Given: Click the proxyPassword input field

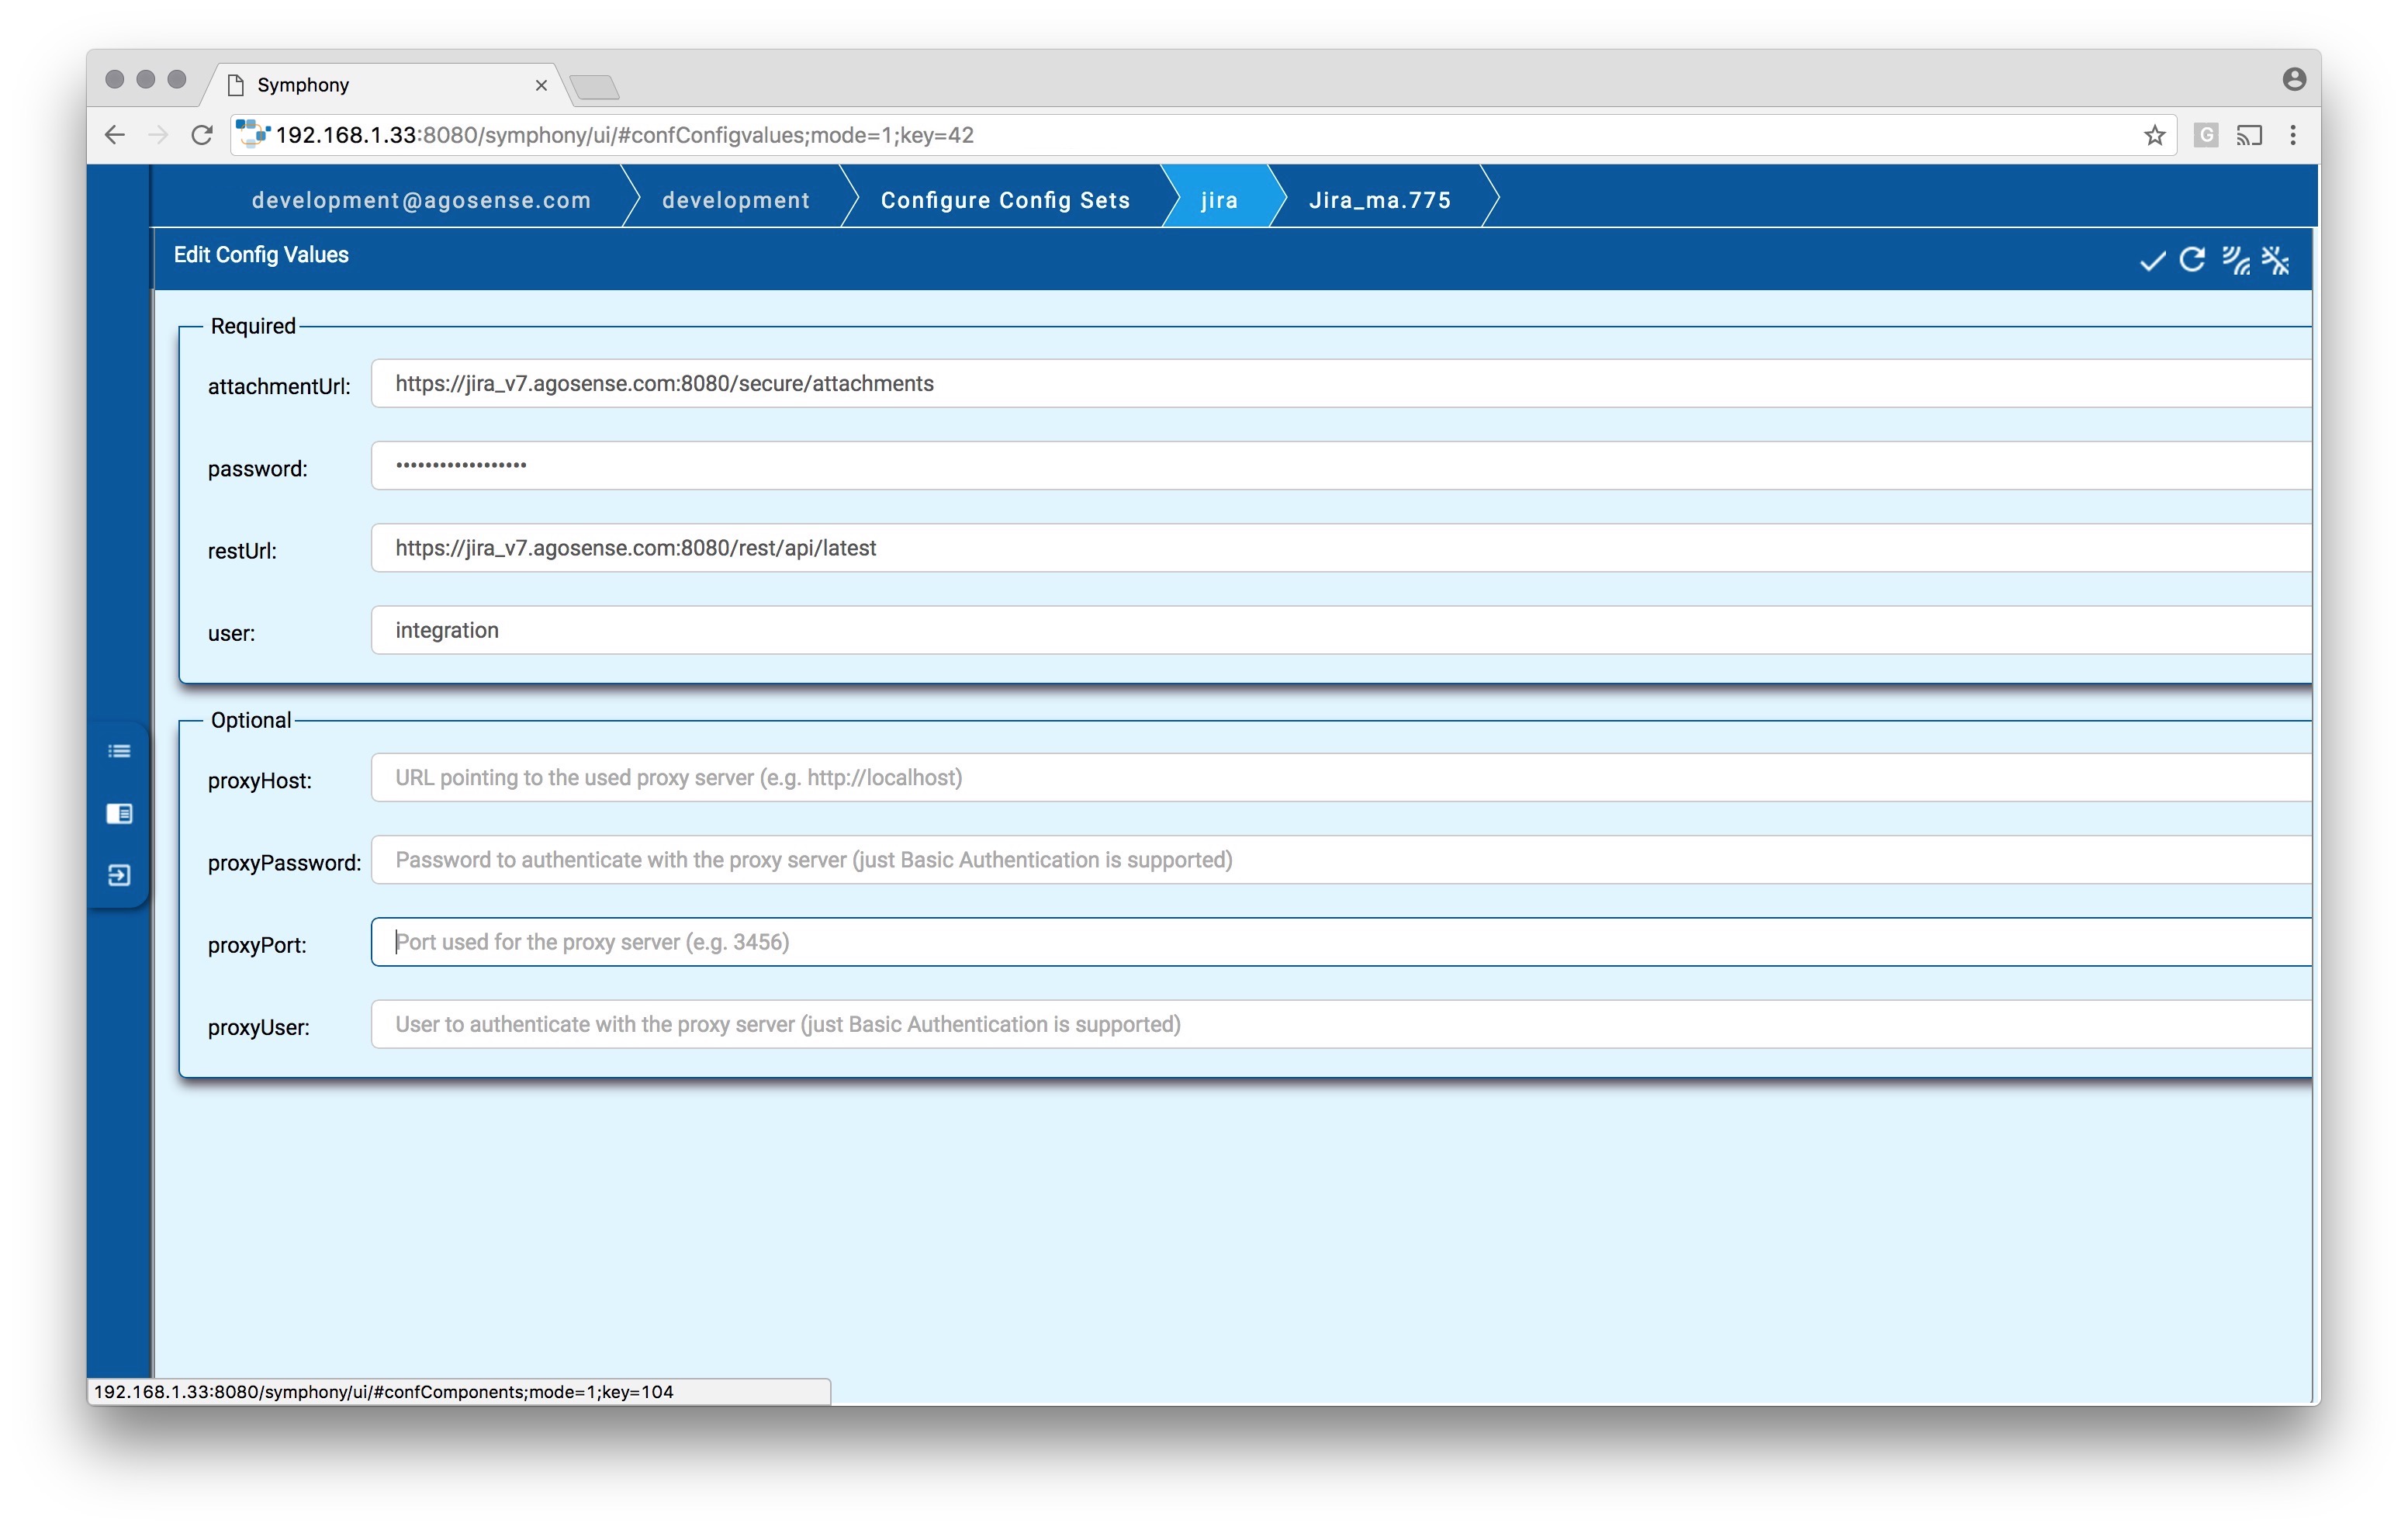Looking at the screenshot, I should point(1341,859).
